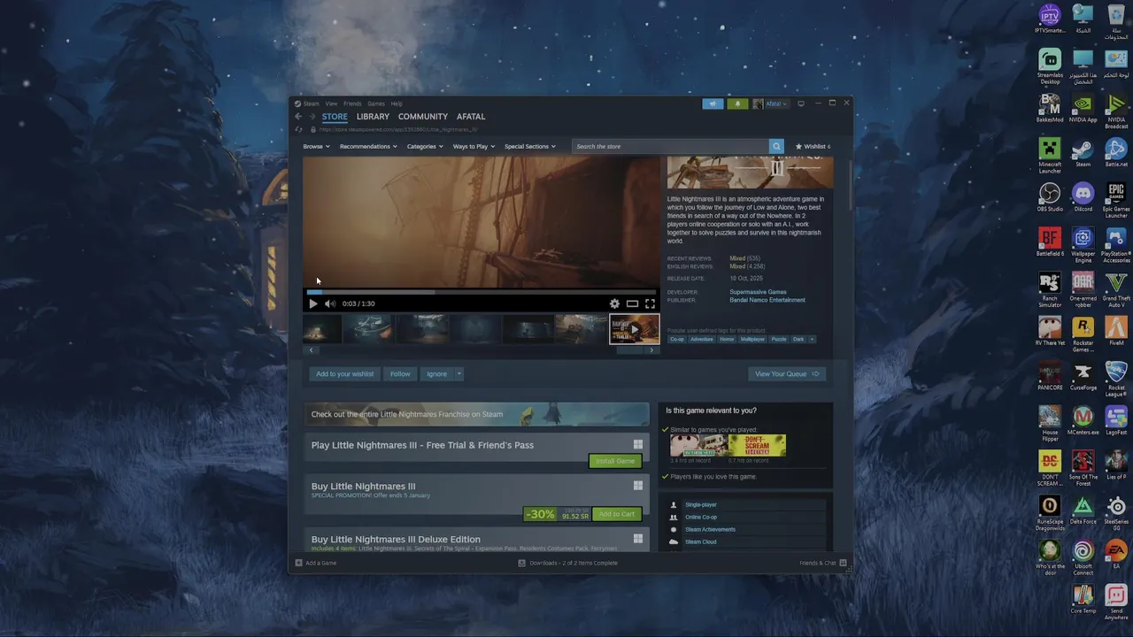Seek along the trailer progress bar
Image resolution: width=1133 pixels, height=637 pixels.
(x=482, y=291)
